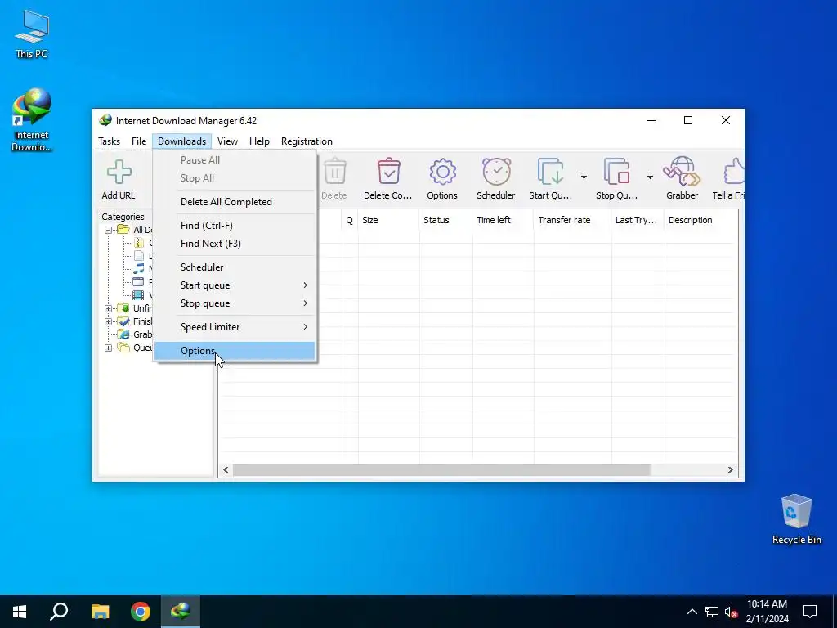Click the scrollbar right arrow

point(730,470)
